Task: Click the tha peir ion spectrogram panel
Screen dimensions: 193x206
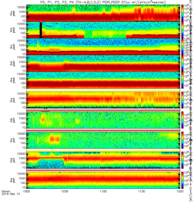Action: [x=103, y=100]
